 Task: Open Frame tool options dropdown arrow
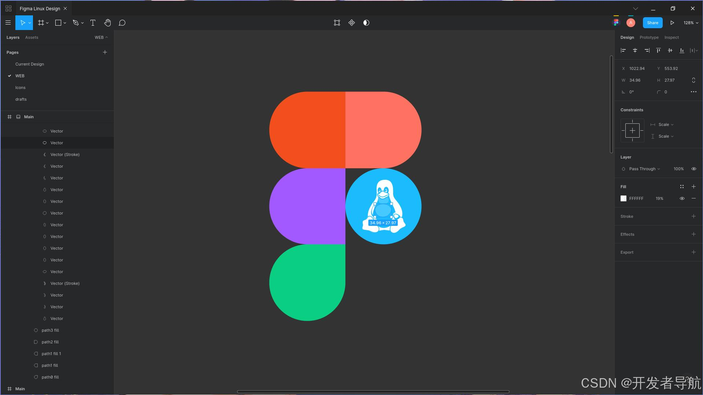click(47, 23)
